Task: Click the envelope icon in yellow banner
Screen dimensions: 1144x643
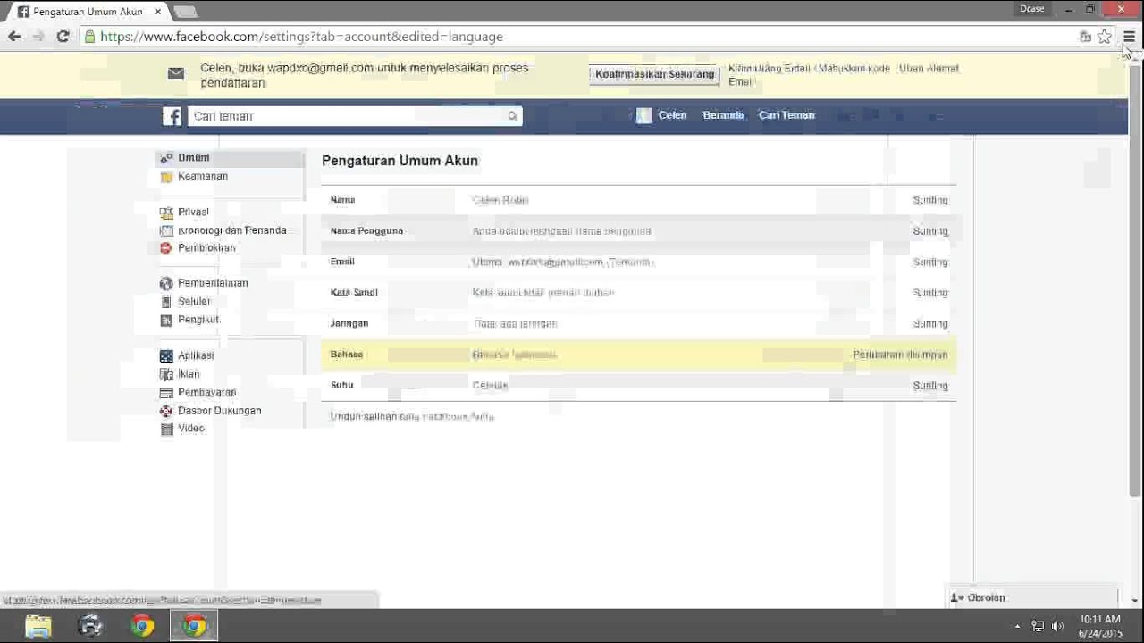Action: (x=176, y=74)
